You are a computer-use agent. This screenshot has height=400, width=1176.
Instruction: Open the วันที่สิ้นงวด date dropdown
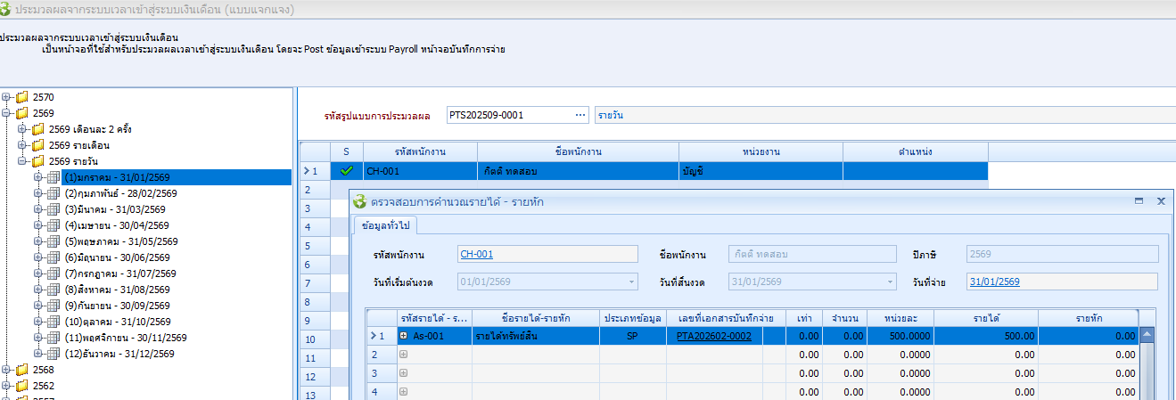click(890, 282)
